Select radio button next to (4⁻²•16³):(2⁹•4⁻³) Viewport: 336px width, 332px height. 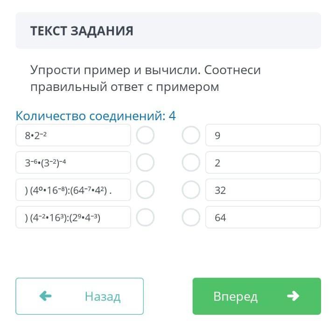tap(145, 217)
